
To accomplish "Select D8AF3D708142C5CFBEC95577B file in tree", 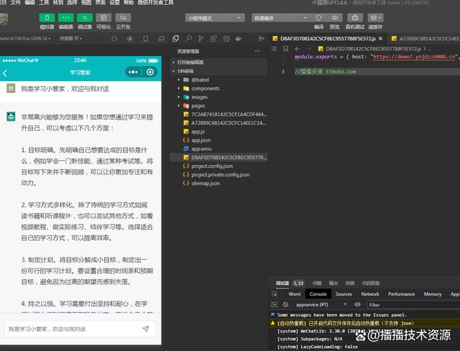I will [x=218, y=157].
